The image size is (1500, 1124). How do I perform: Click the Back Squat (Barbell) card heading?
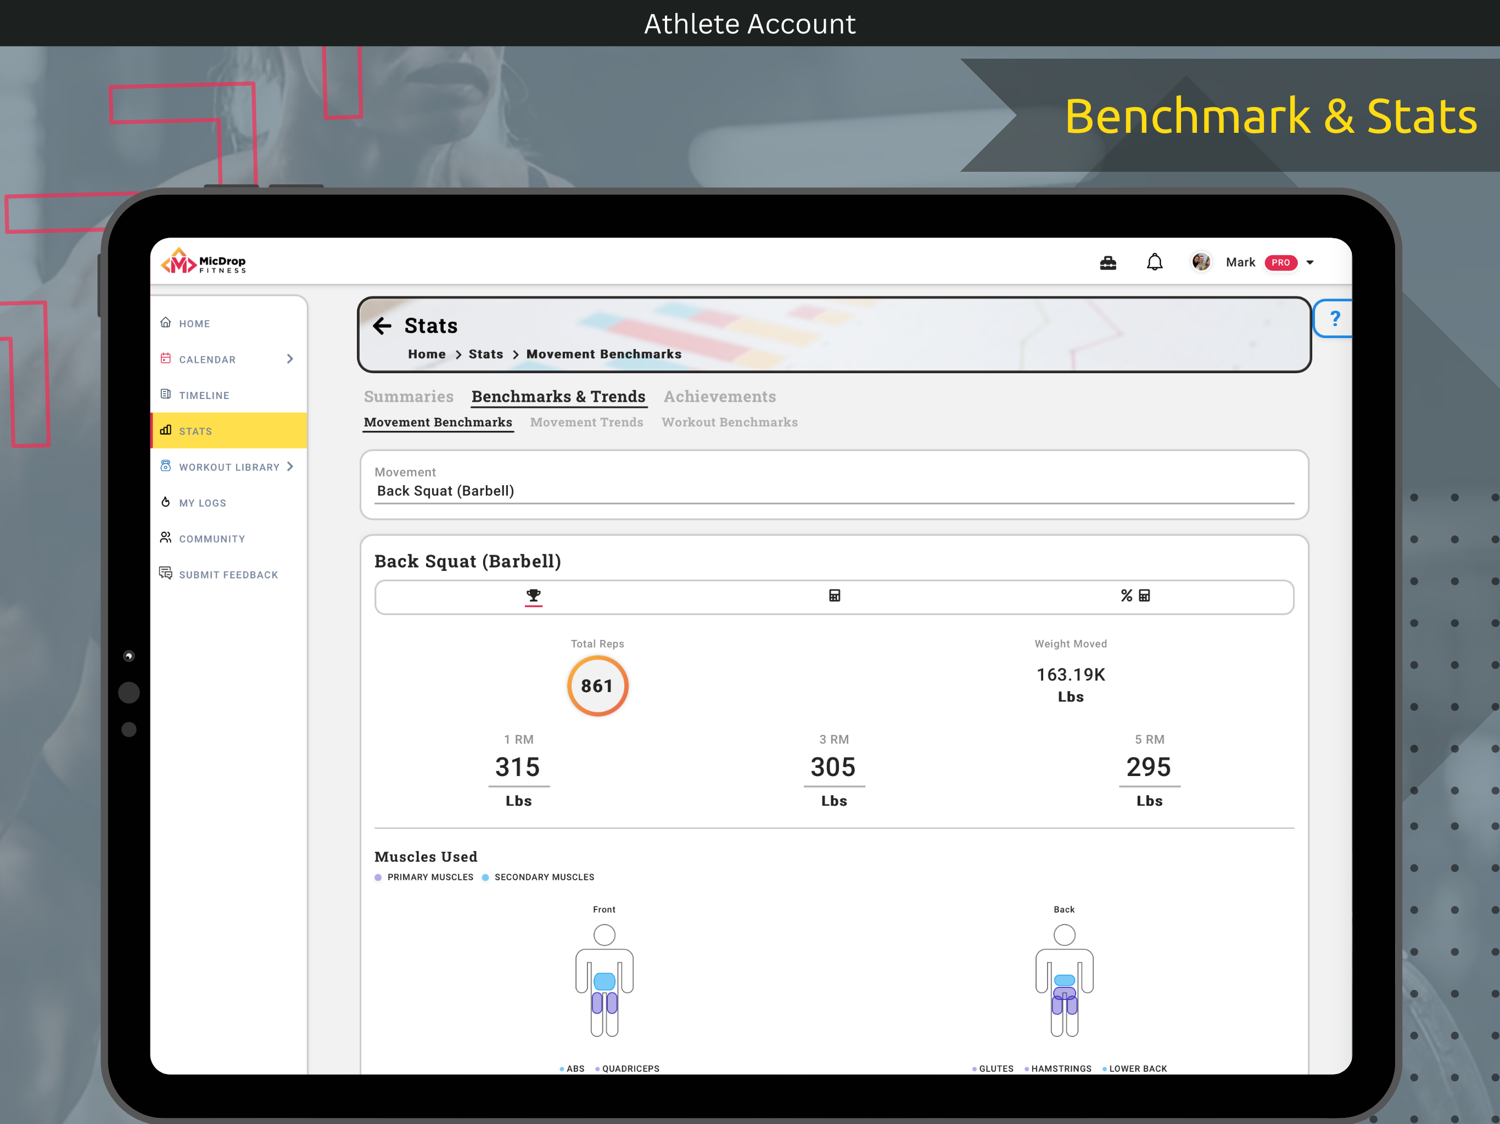[x=467, y=561]
